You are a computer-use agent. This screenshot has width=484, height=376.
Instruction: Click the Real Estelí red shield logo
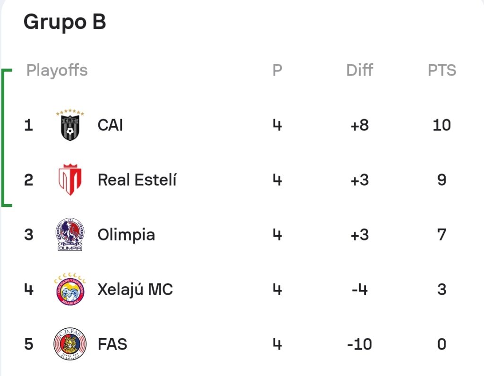pyautogui.click(x=70, y=179)
